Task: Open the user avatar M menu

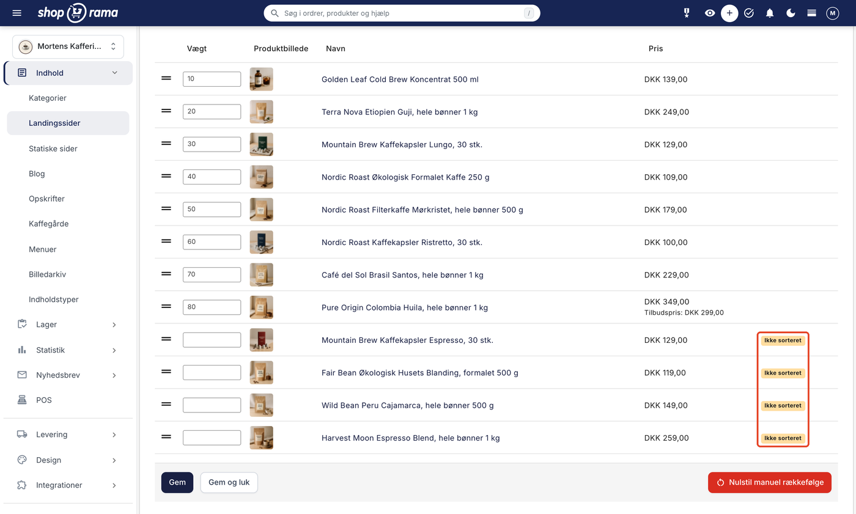Action: [x=832, y=13]
